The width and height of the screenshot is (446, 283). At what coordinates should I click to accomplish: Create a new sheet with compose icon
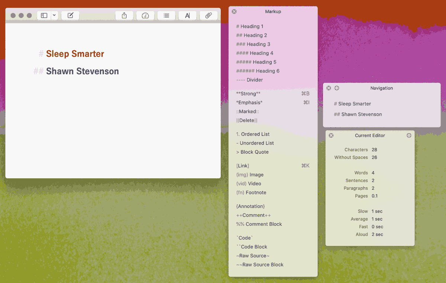coord(70,16)
